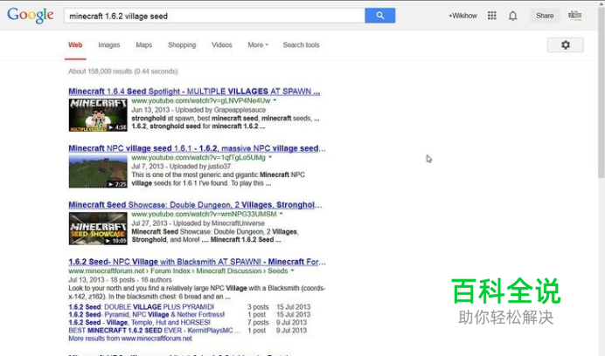Open Minecraft Seed Showcase Double Dungeon result
605x356 pixels.
(195, 205)
